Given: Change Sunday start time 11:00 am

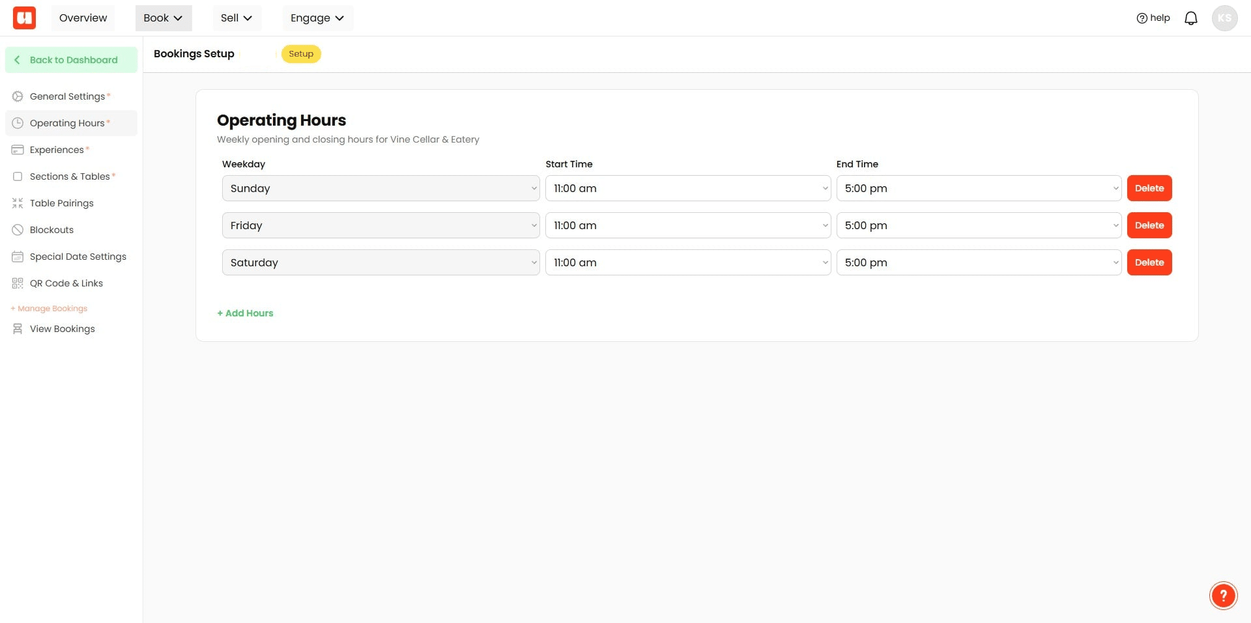Looking at the screenshot, I should (x=688, y=188).
